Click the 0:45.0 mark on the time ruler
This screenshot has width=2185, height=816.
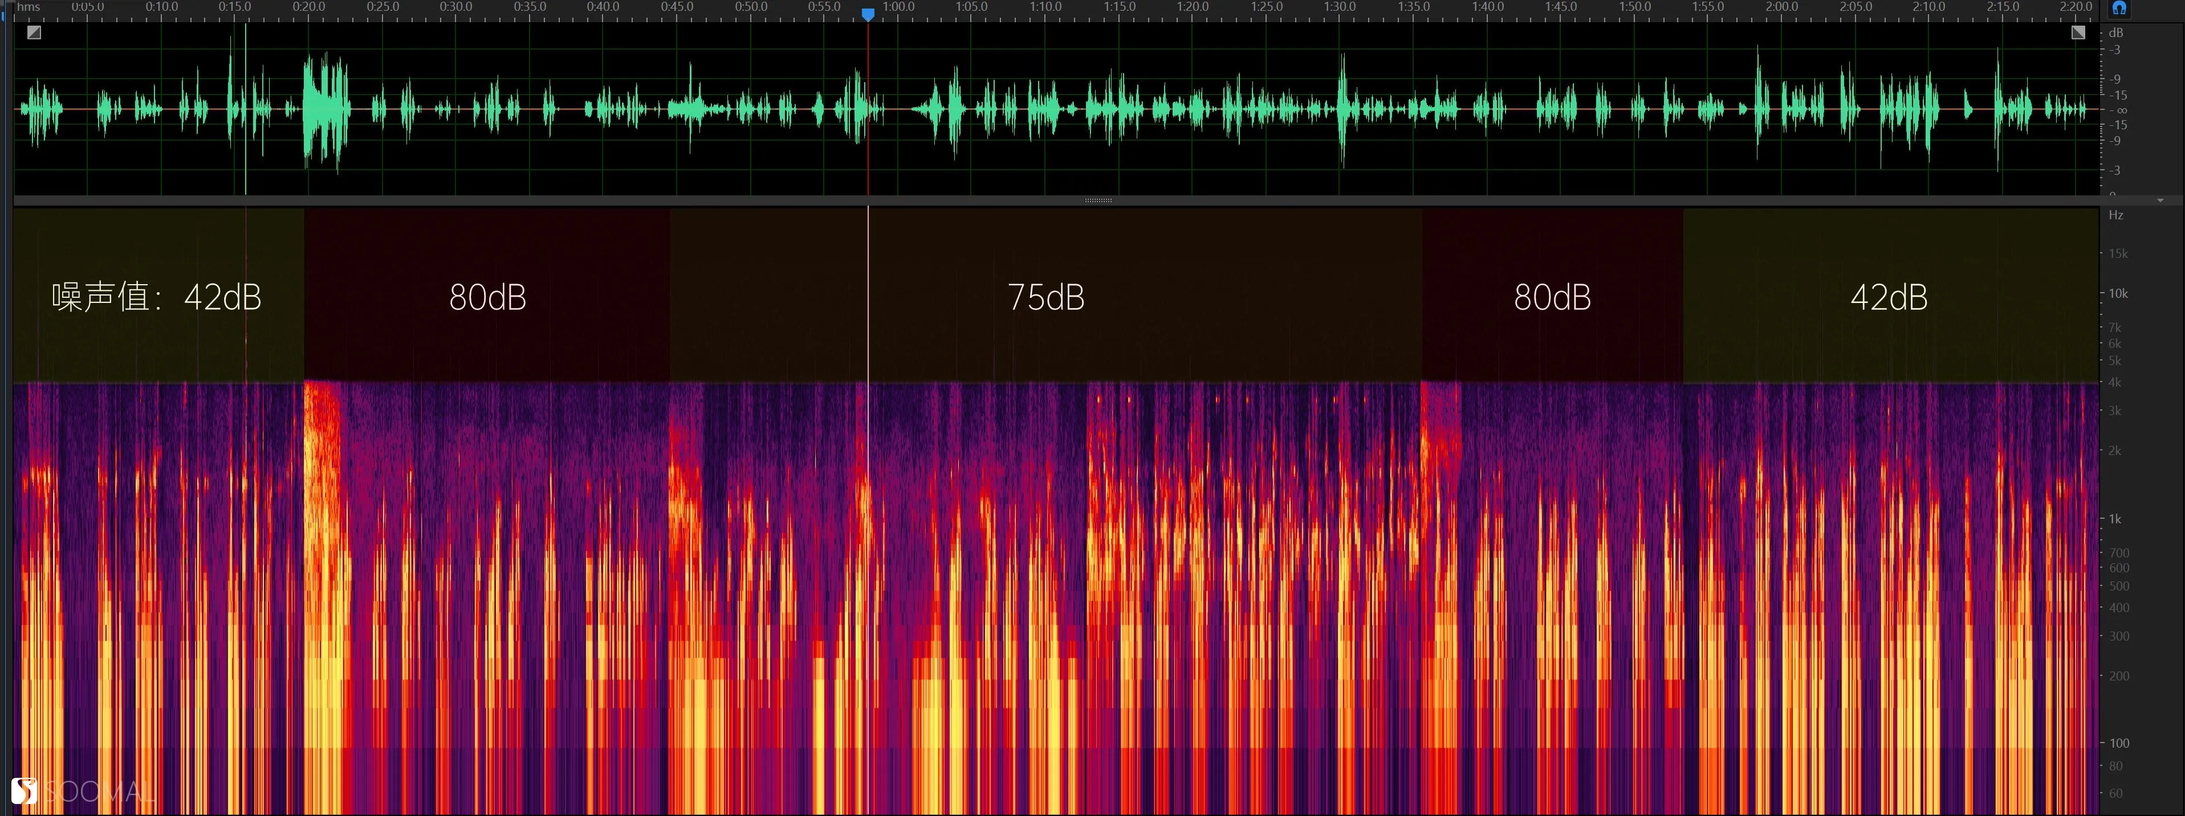(677, 7)
